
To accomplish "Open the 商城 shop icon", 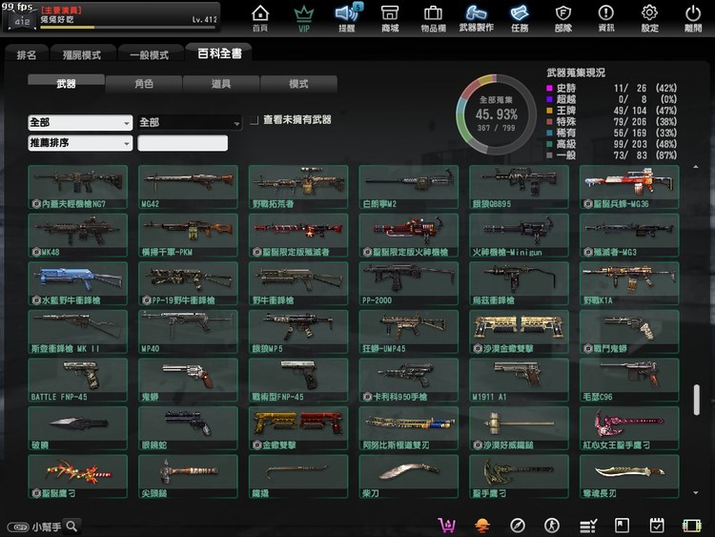I will coord(390,17).
